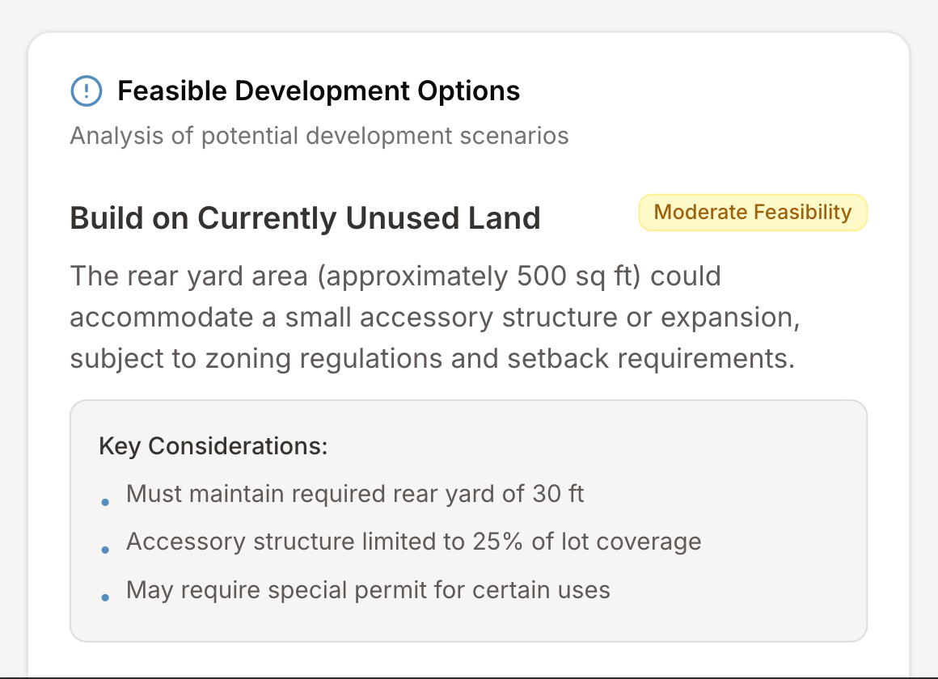The width and height of the screenshot is (938, 679).
Task: Click the Analysis of potential development scenarios subtitle
Action: point(319,135)
